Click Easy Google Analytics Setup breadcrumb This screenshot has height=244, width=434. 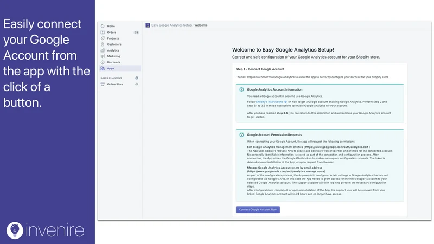[x=171, y=25]
